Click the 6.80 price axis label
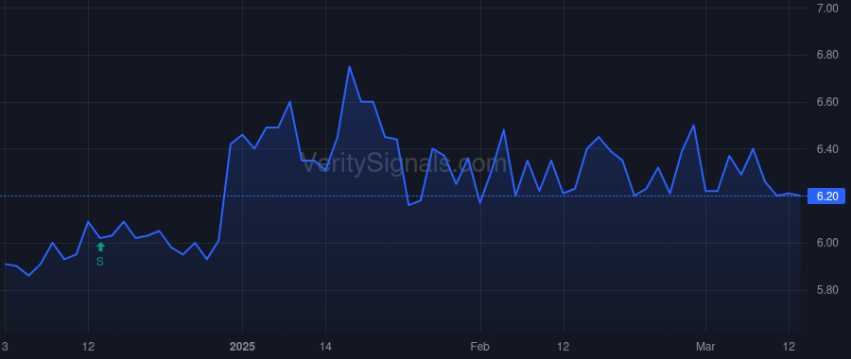This screenshot has height=359, width=851. 827,56
